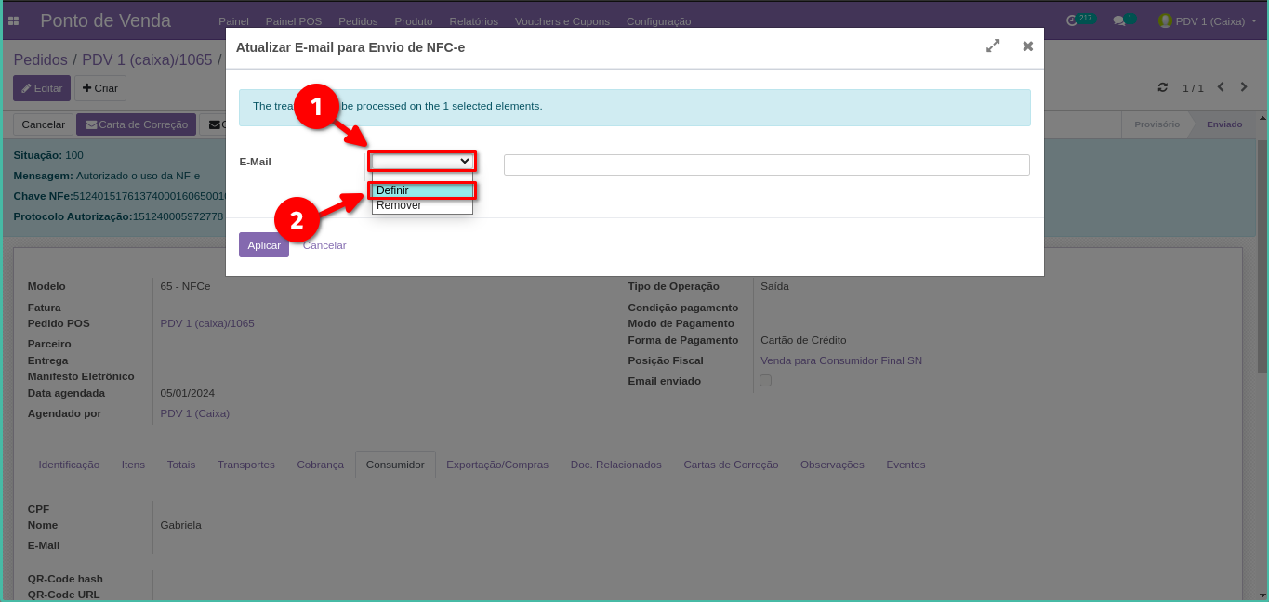Click the E-Mail value text field

point(766,164)
